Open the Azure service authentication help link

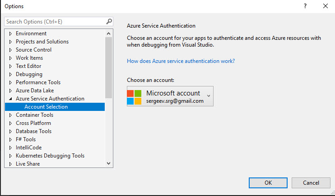coord(181,61)
